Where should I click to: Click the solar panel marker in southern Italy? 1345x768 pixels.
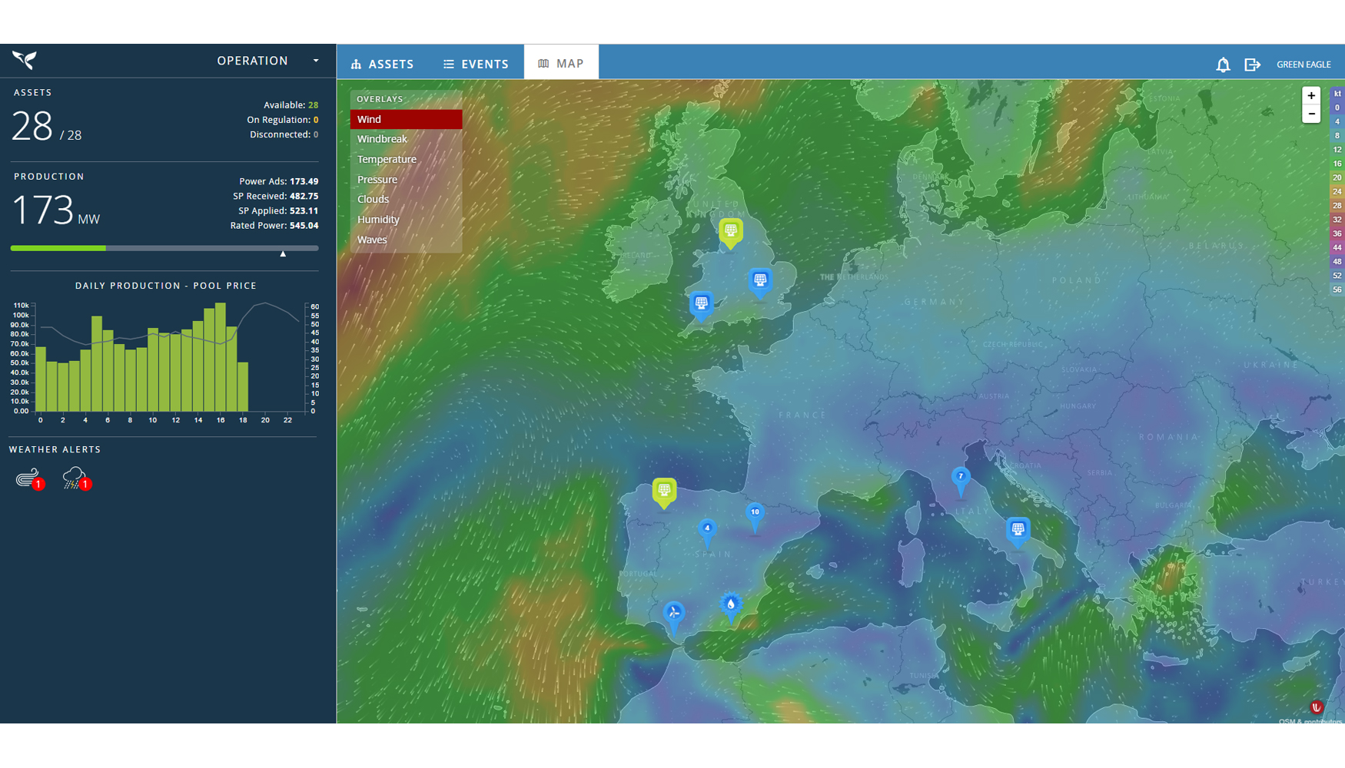(x=1018, y=529)
